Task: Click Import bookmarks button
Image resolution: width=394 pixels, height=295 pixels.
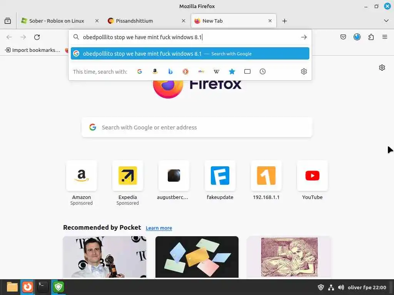Action: point(33,50)
